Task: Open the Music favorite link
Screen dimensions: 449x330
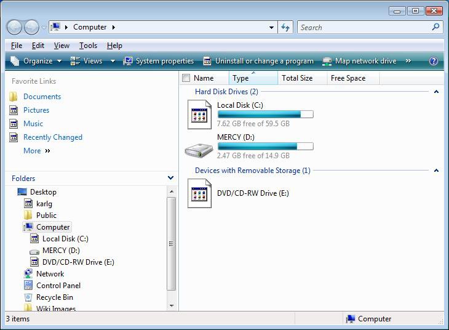Action: point(33,124)
